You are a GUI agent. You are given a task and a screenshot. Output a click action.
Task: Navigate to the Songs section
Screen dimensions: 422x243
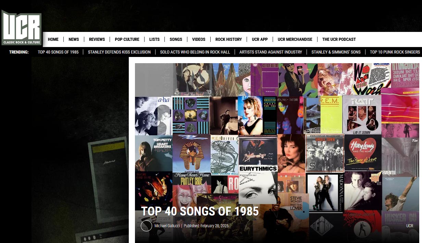pyautogui.click(x=176, y=39)
